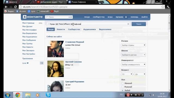Open File Explorer from the taskbar

pos(28,95)
